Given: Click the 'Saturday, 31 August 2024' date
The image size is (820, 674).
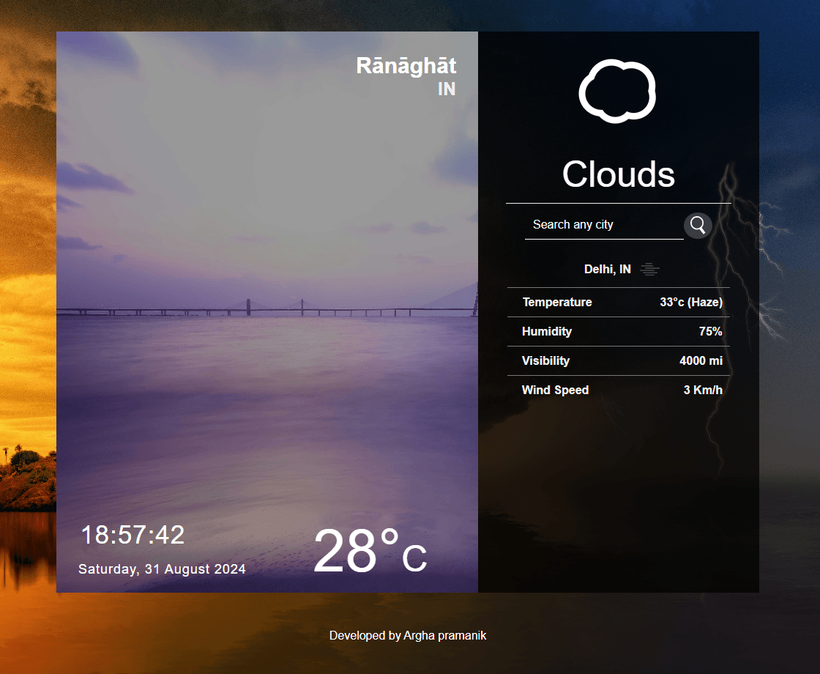Looking at the screenshot, I should point(162,569).
